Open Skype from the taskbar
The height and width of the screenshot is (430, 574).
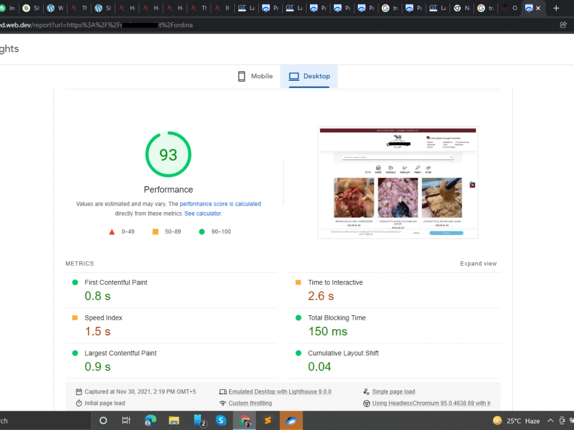[221, 420]
